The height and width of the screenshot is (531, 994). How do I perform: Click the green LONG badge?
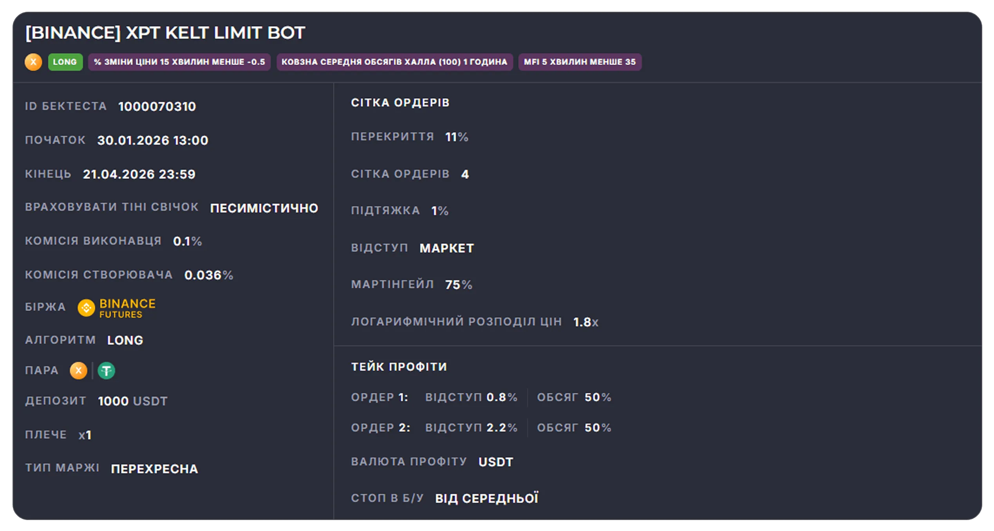coord(65,62)
